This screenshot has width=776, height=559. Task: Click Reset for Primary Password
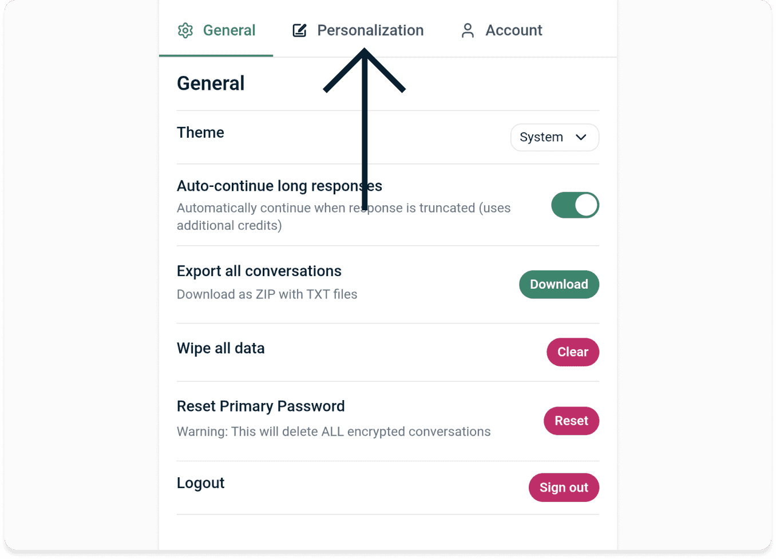pyautogui.click(x=571, y=421)
